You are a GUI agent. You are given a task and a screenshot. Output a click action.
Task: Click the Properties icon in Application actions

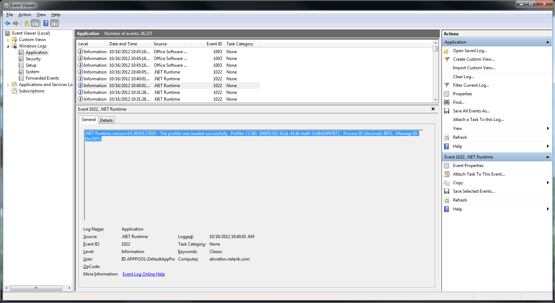click(447, 94)
